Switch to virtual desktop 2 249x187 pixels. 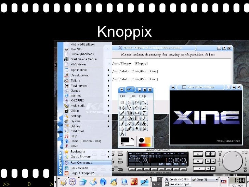[x=159, y=179]
